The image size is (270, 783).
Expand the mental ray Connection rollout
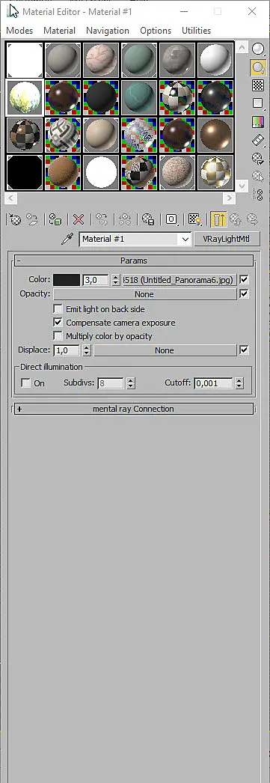coord(134,409)
